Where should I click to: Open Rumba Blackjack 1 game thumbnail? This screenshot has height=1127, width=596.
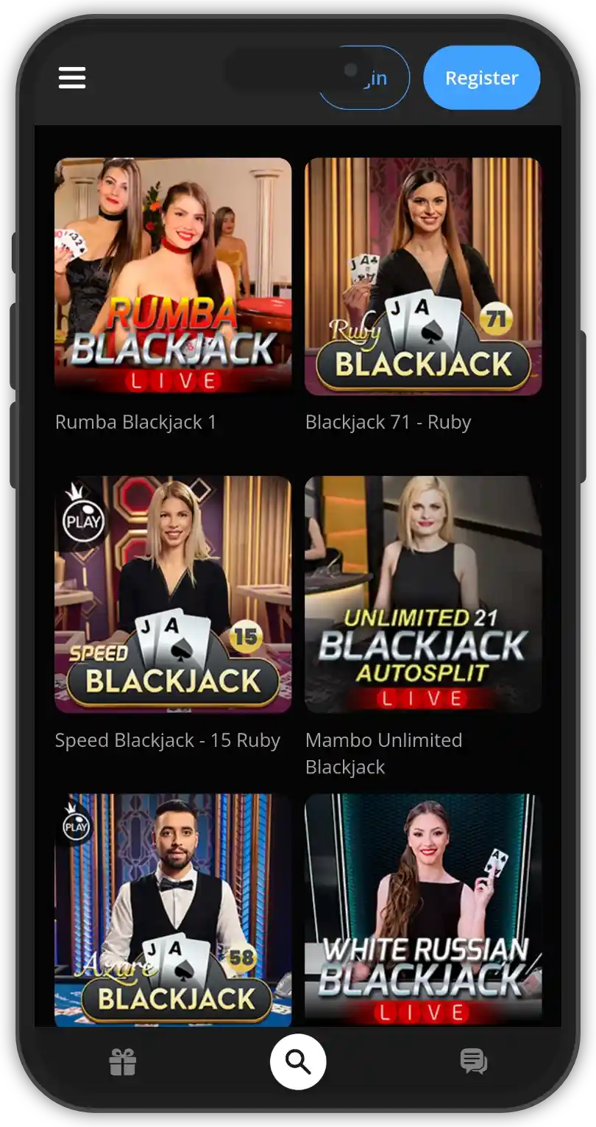pyautogui.click(x=173, y=276)
